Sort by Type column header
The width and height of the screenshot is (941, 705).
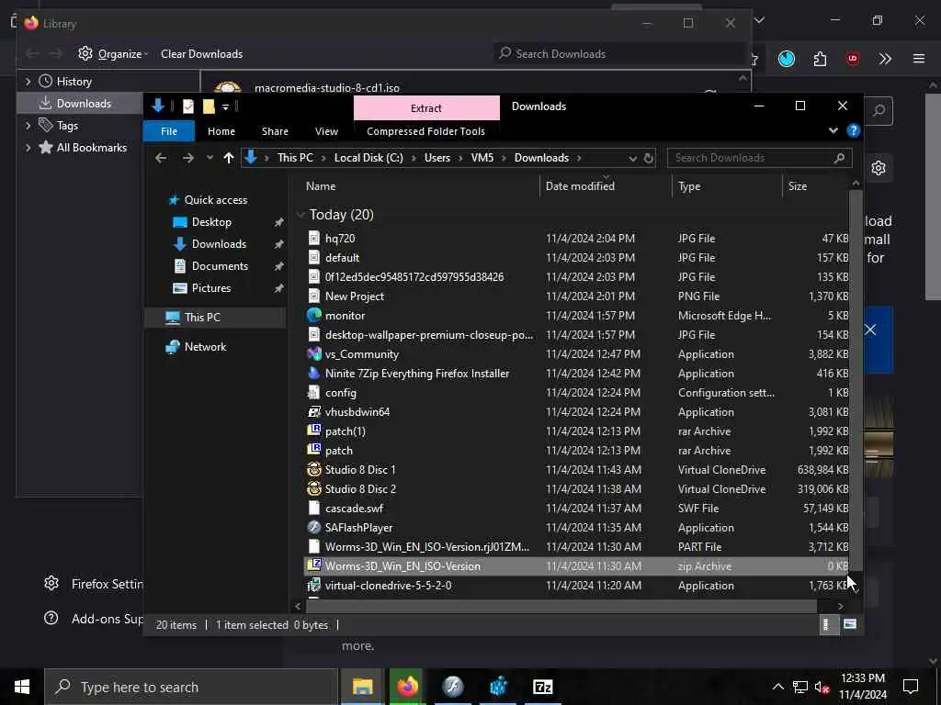coord(728,186)
